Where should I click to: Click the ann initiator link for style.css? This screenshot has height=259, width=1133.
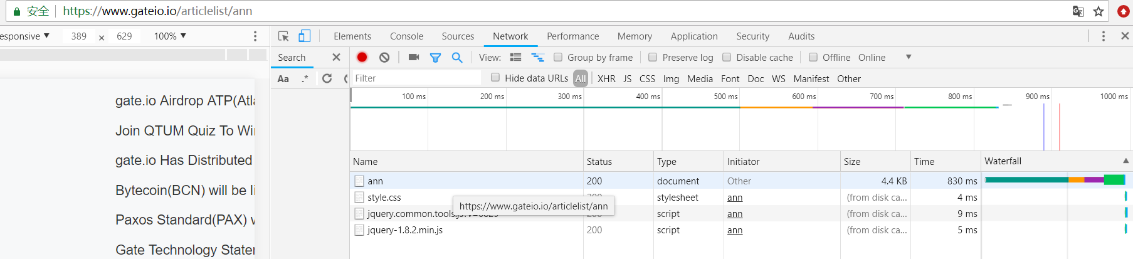click(x=735, y=198)
